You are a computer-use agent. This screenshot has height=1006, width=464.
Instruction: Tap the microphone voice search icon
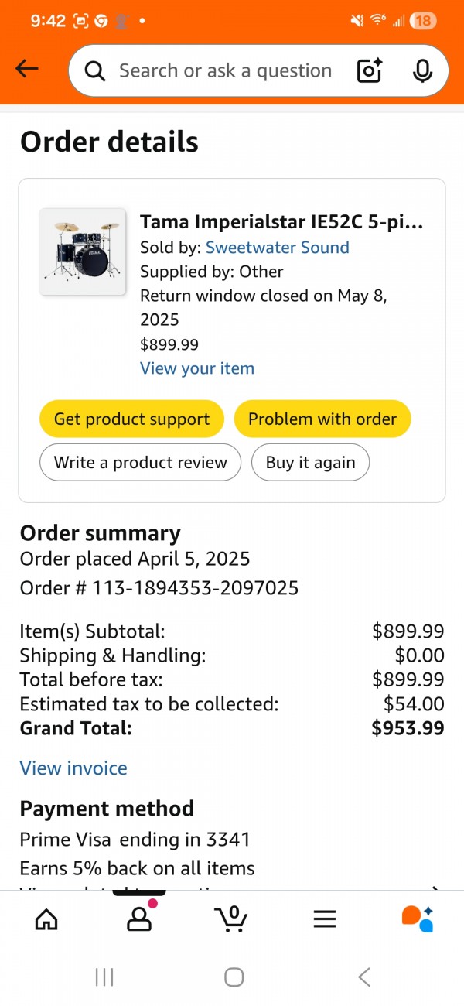point(422,70)
